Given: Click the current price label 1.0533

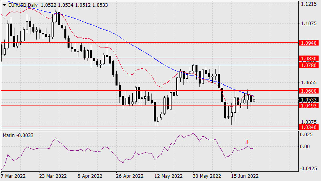Looking at the screenshot, I should pos(309,100).
